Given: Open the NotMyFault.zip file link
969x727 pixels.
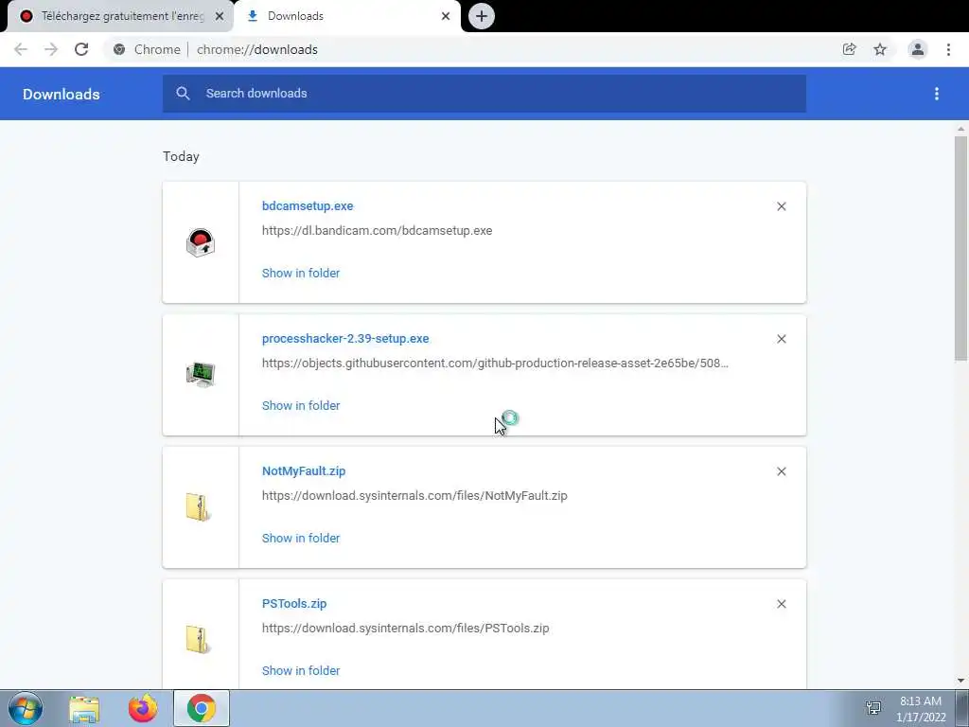Looking at the screenshot, I should point(304,471).
